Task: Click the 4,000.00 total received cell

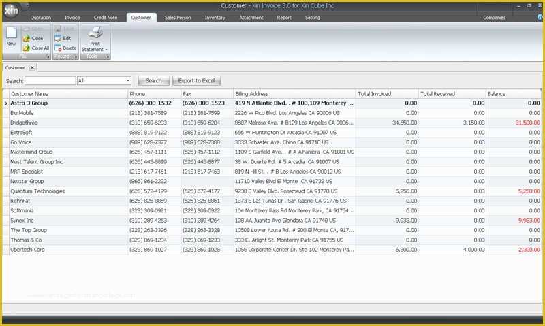Action: coord(473,250)
